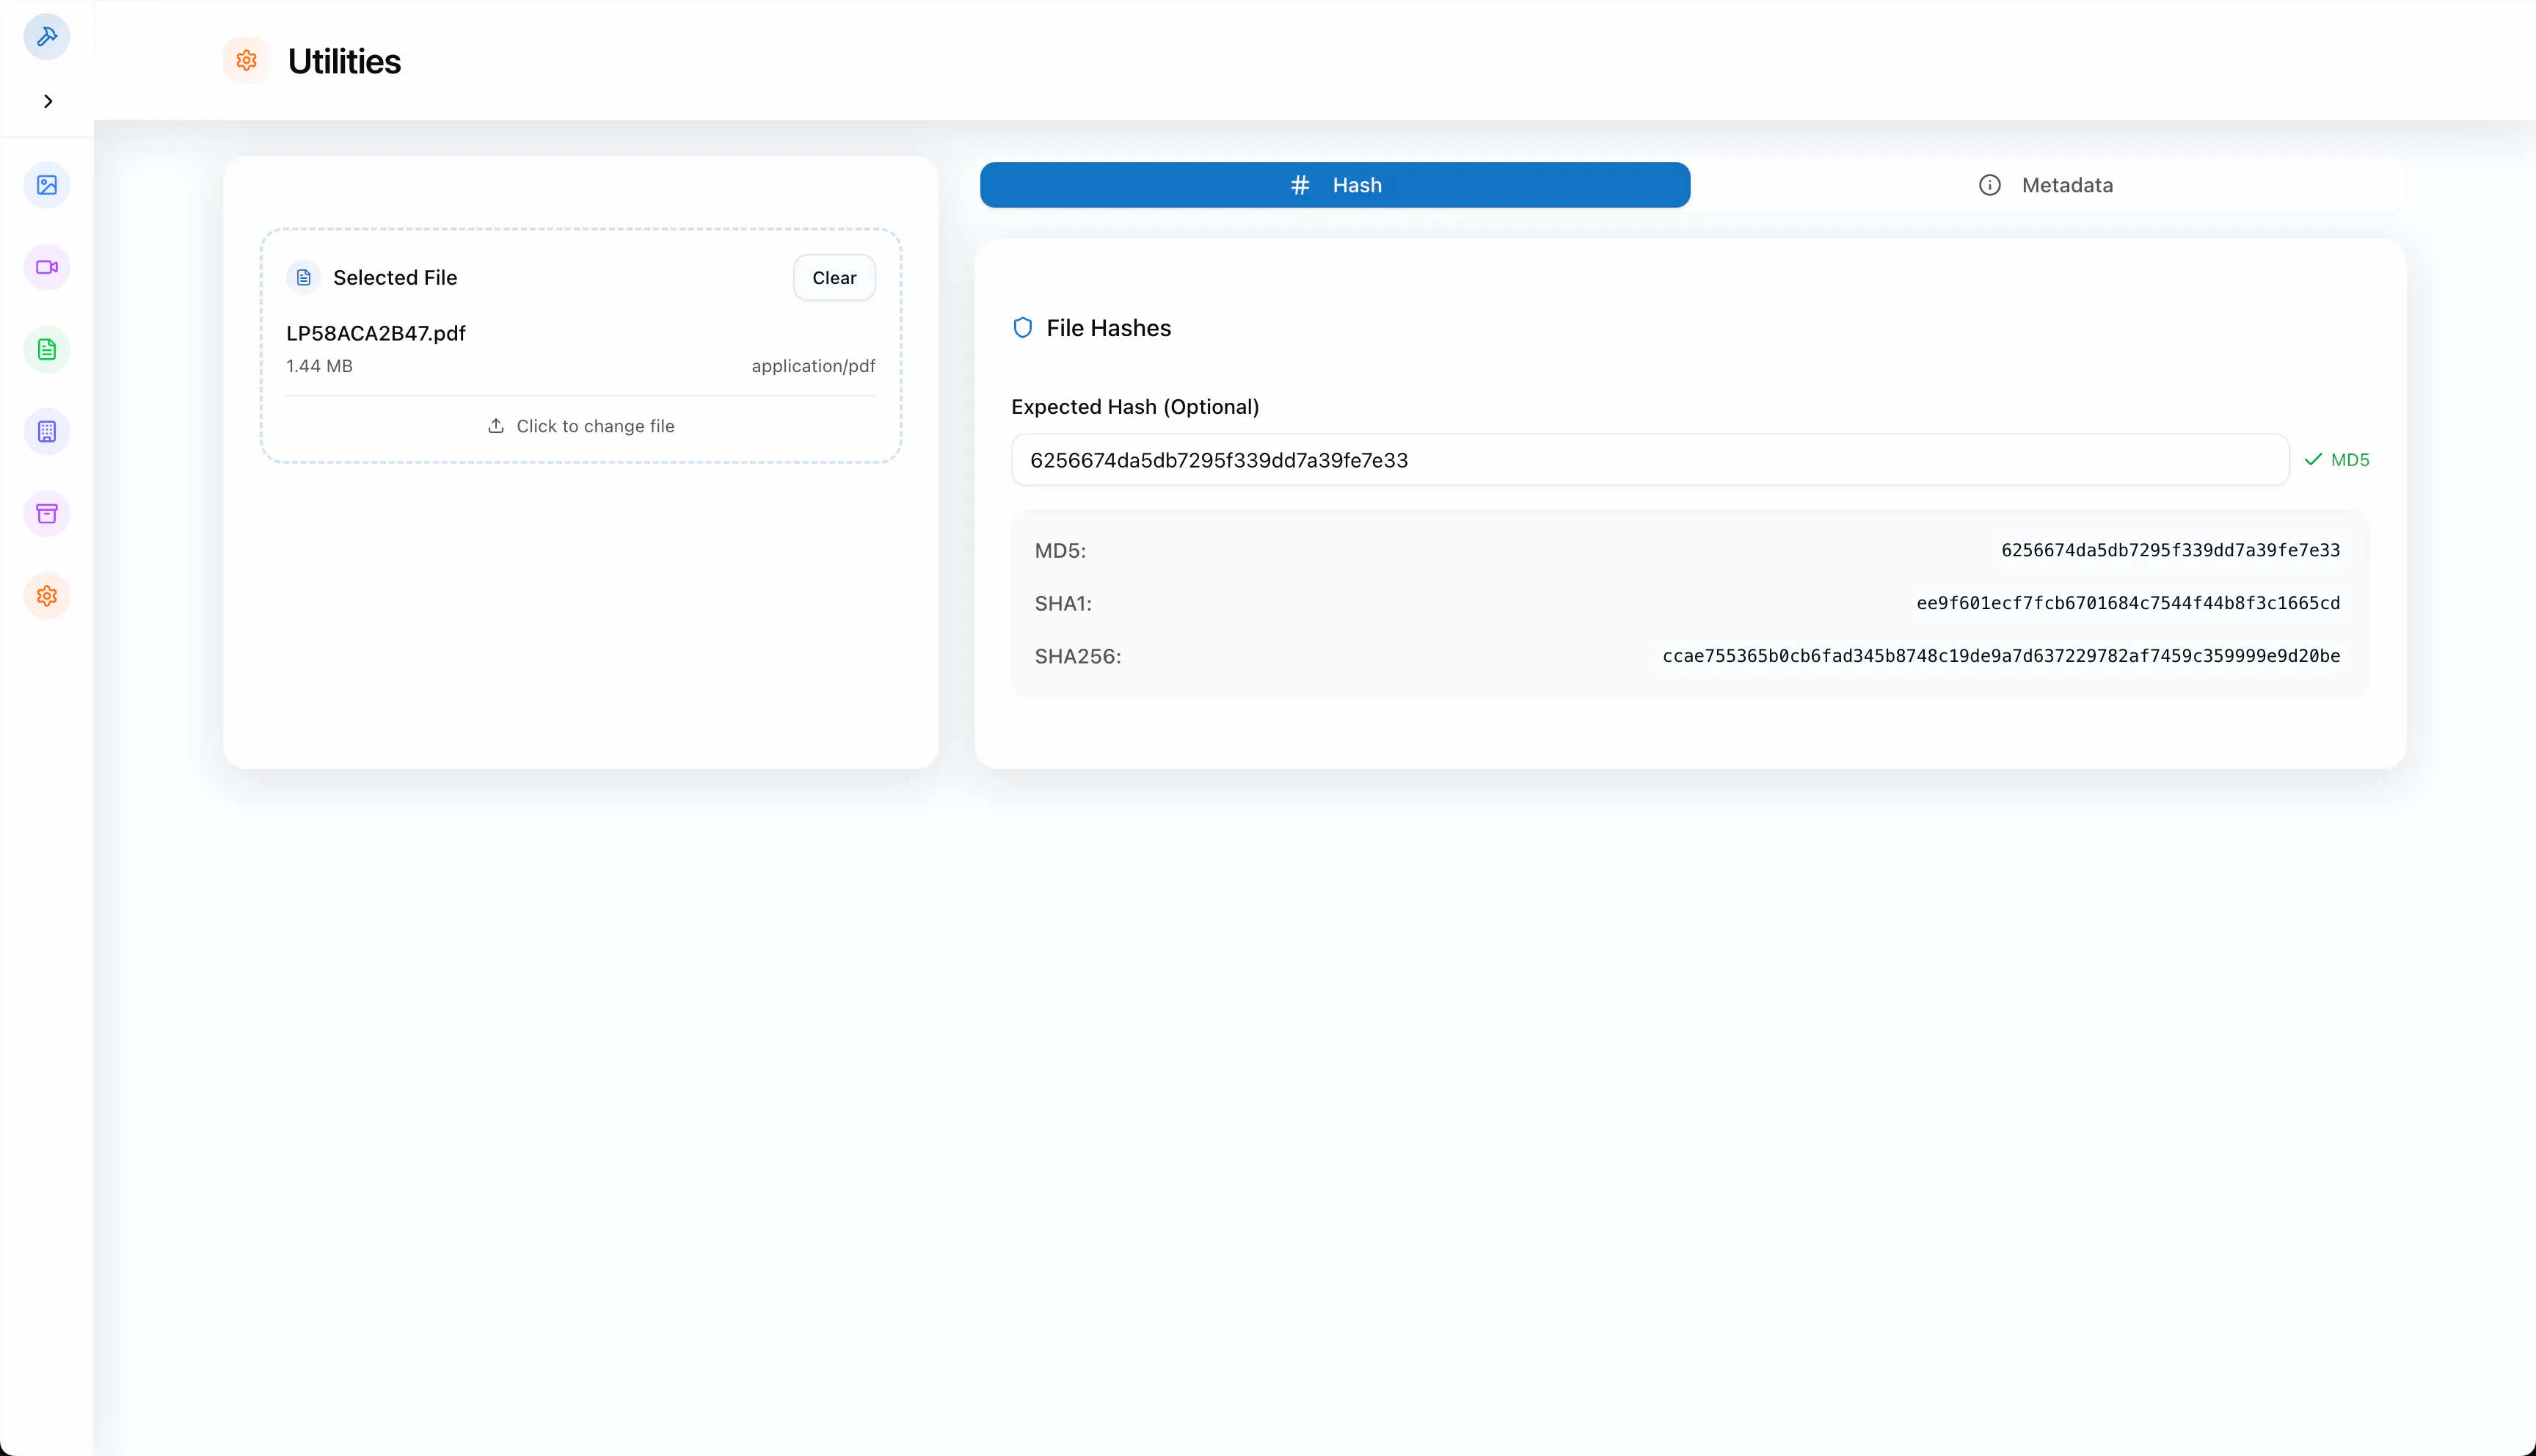Open the video tools sidebar icon
Image resolution: width=2536 pixels, height=1456 pixels.
coord(47,267)
